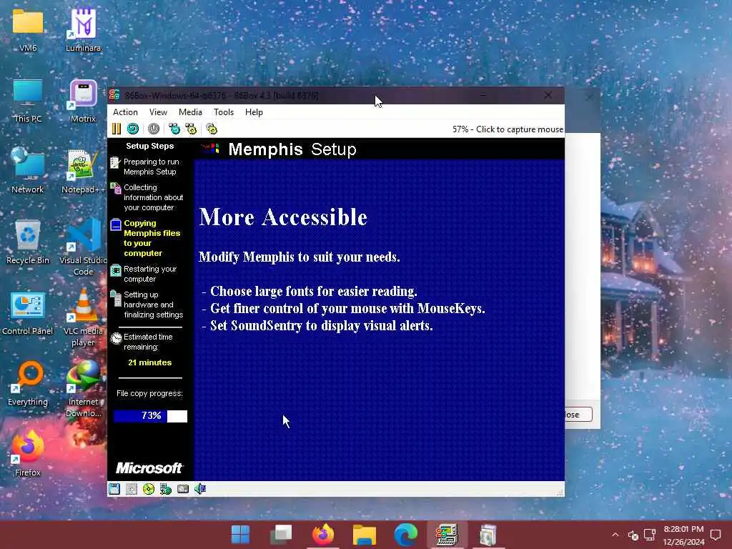Click the network tray icon
The image size is (732, 549).
(649, 535)
